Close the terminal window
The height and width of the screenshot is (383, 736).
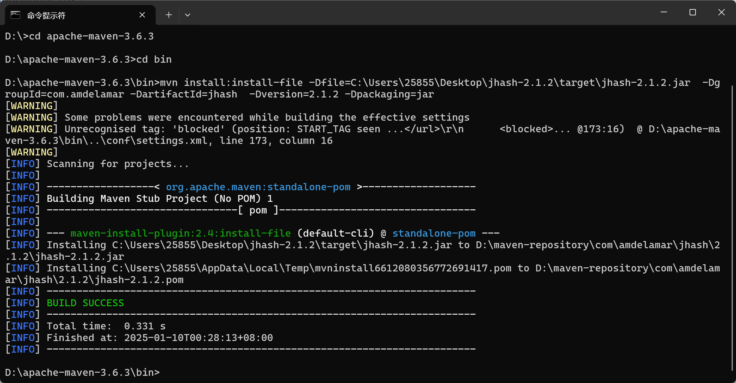pyautogui.click(x=722, y=12)
